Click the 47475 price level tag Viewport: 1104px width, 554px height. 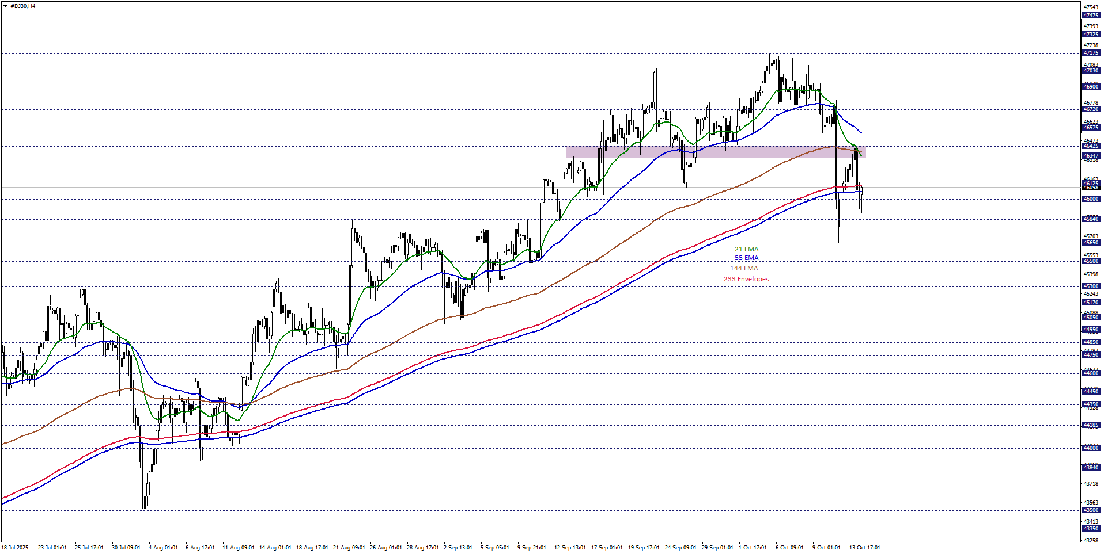[1091, 16]
